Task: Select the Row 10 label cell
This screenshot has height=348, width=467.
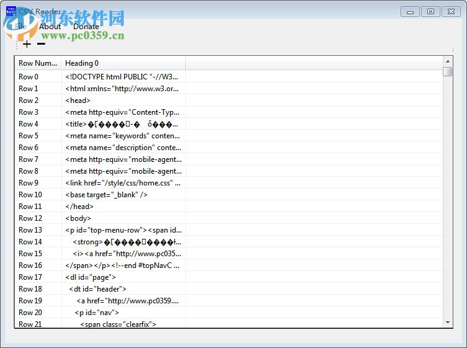Action: pos(38,195)
